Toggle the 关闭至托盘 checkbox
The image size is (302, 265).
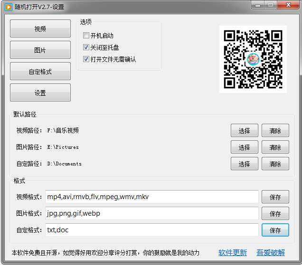[86, 47]
